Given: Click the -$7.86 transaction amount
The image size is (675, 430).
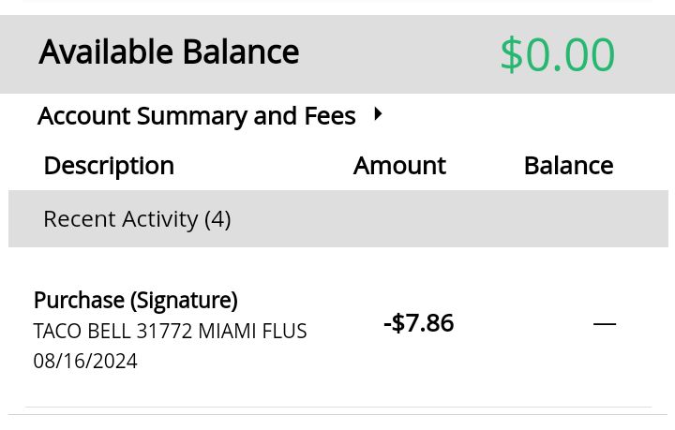Looking at the screenshot, I should (x=418, y=323).
